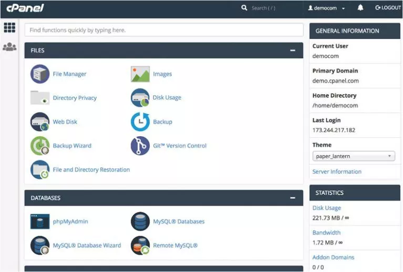The image size is (403, 272).
Task: Follow the Backup Wizard link
Action: 72,146
